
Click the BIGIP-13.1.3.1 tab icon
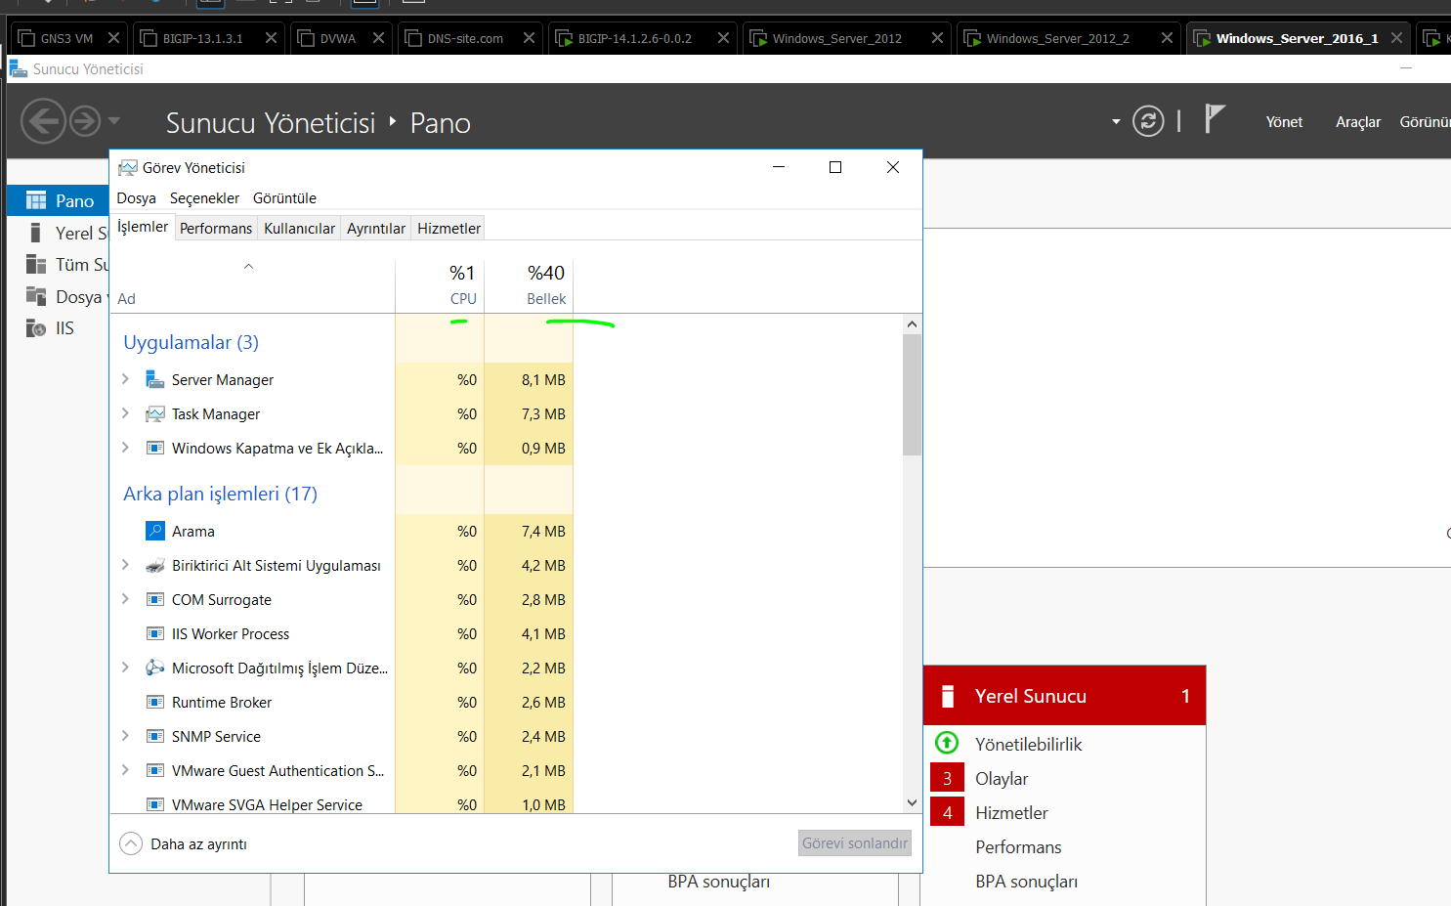(x=149, y=38)
